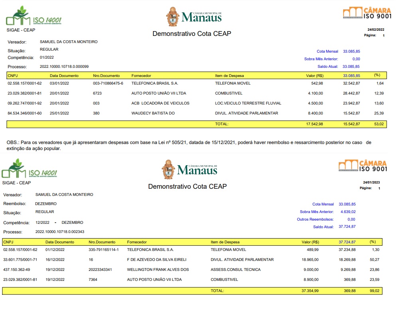The image size is (403, 310).
Task: Click the Manaus coat of arms in the Dezembro report
Action: pos(168,170)
